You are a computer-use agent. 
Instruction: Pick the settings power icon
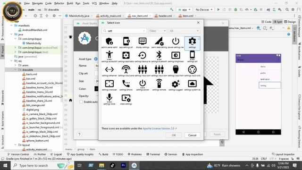143,85
